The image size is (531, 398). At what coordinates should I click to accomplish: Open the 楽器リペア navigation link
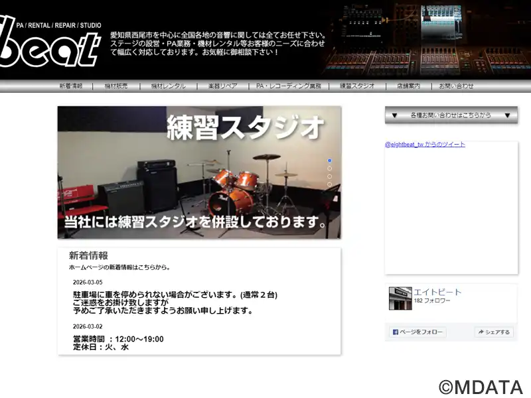[222, 86]
